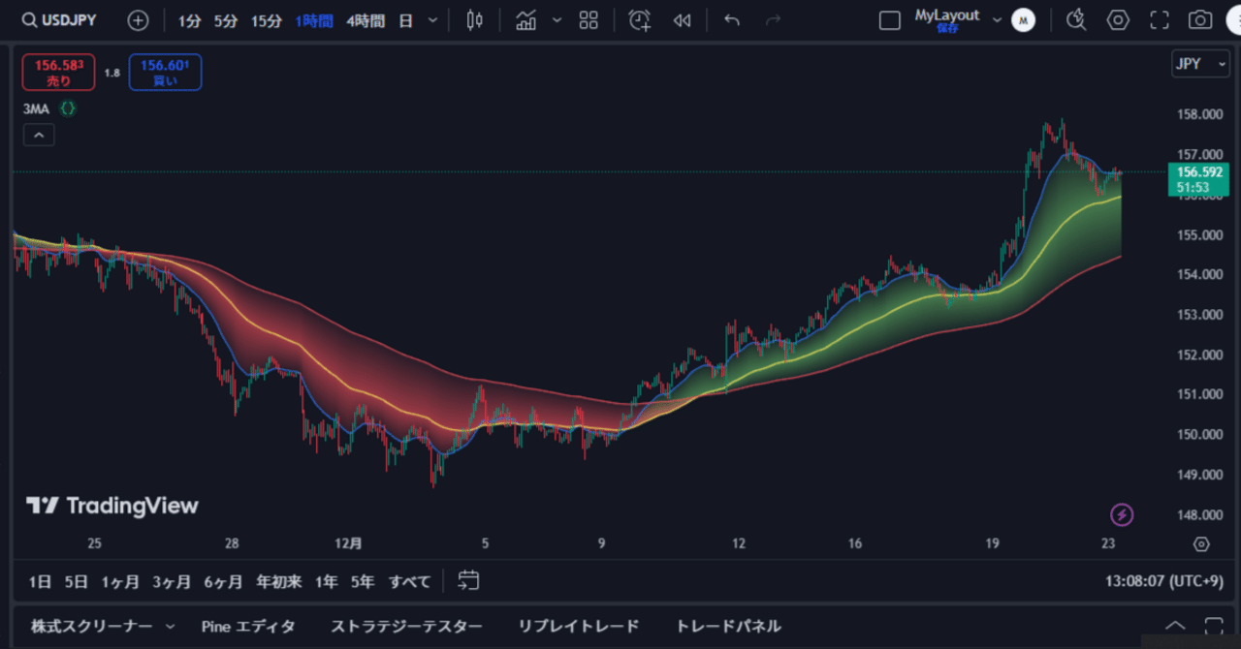1241x649 pixels.
Task: Add symbol with the plus icon
Action: click(x=139, y=20)
